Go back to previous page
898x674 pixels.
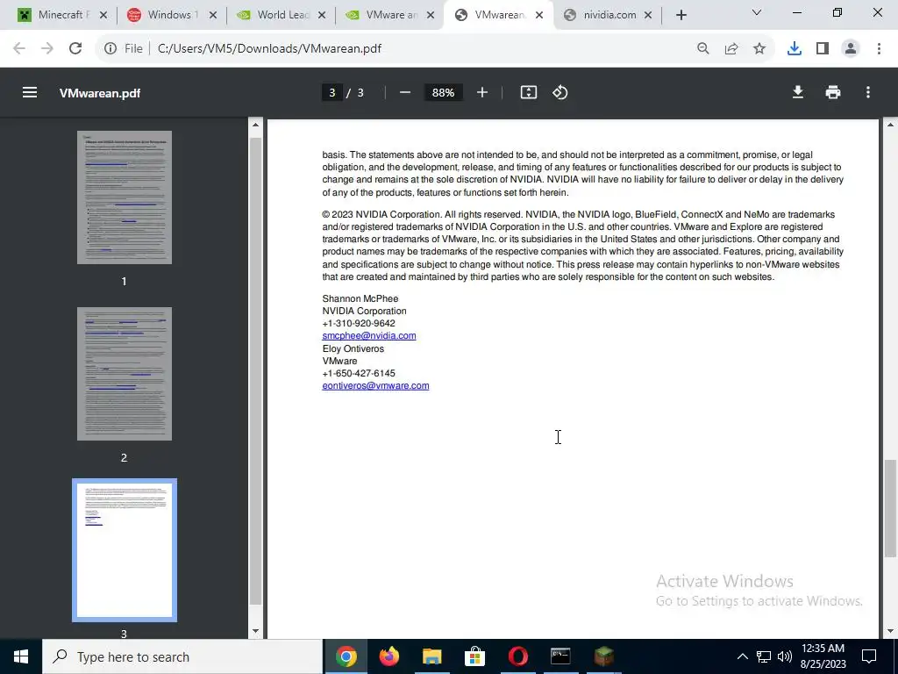point(19,49)
